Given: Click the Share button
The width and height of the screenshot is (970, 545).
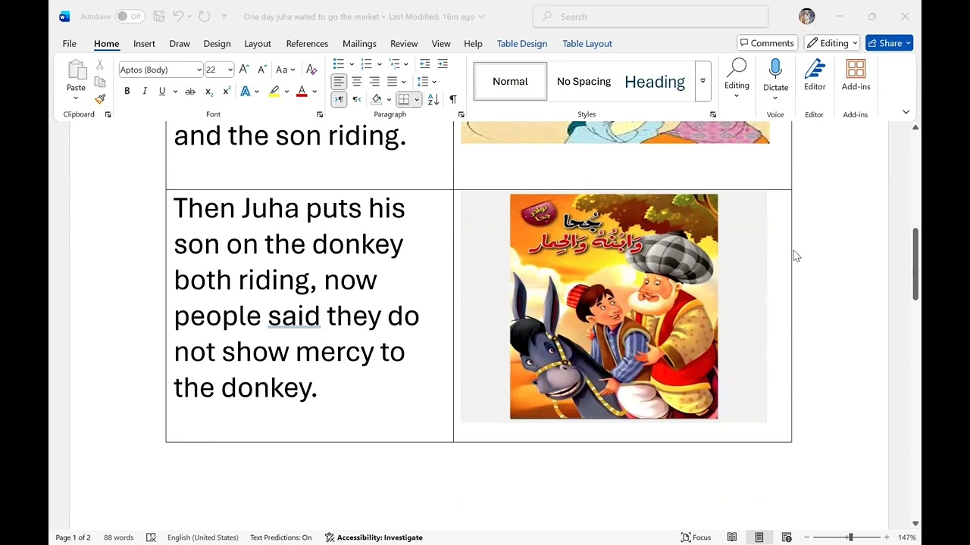Looking at the screenshot, I should click(x=889, y=43).
